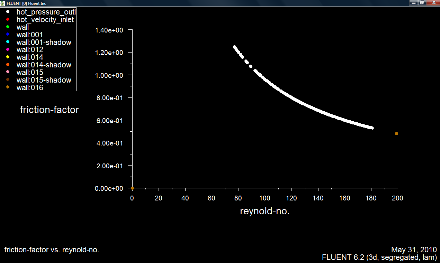The height and width of the screenshot is (263, 440).
Task: Click the white hot_pressure_outlet legend marker
Action: (8, 12)
